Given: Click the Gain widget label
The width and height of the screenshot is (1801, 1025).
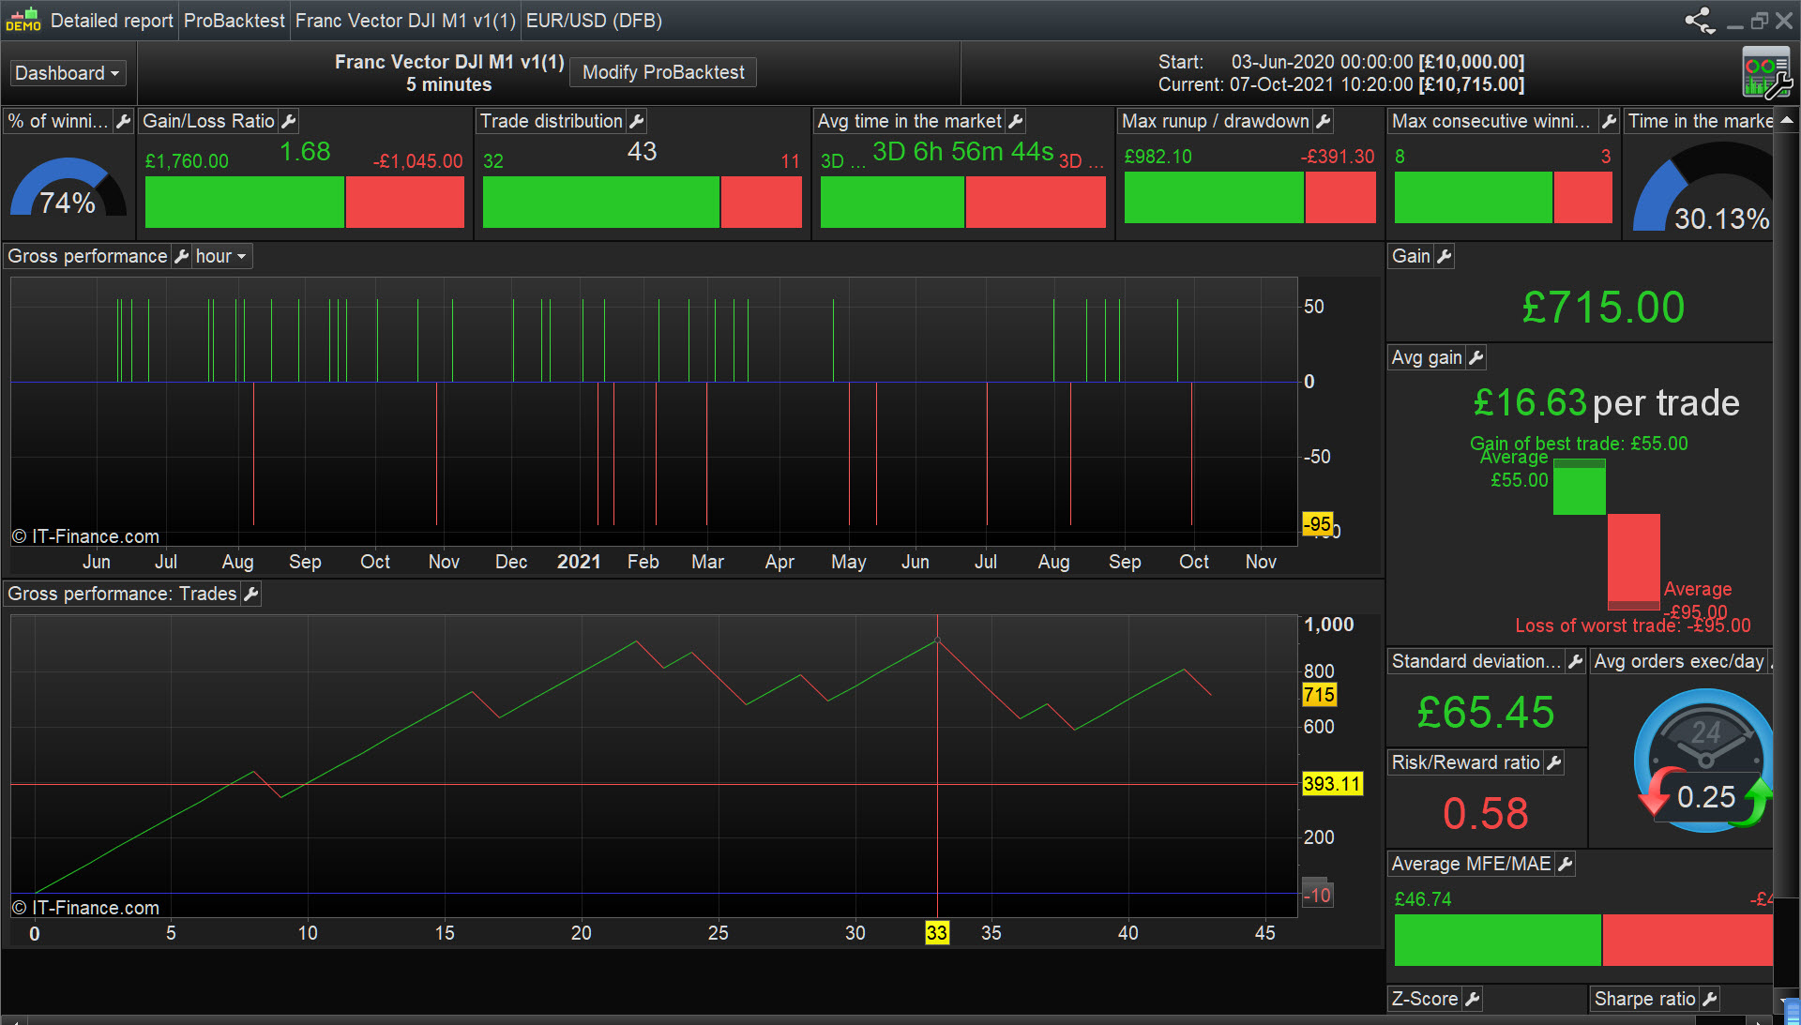Looking at the screenshot, I should tap(1411, 256).
